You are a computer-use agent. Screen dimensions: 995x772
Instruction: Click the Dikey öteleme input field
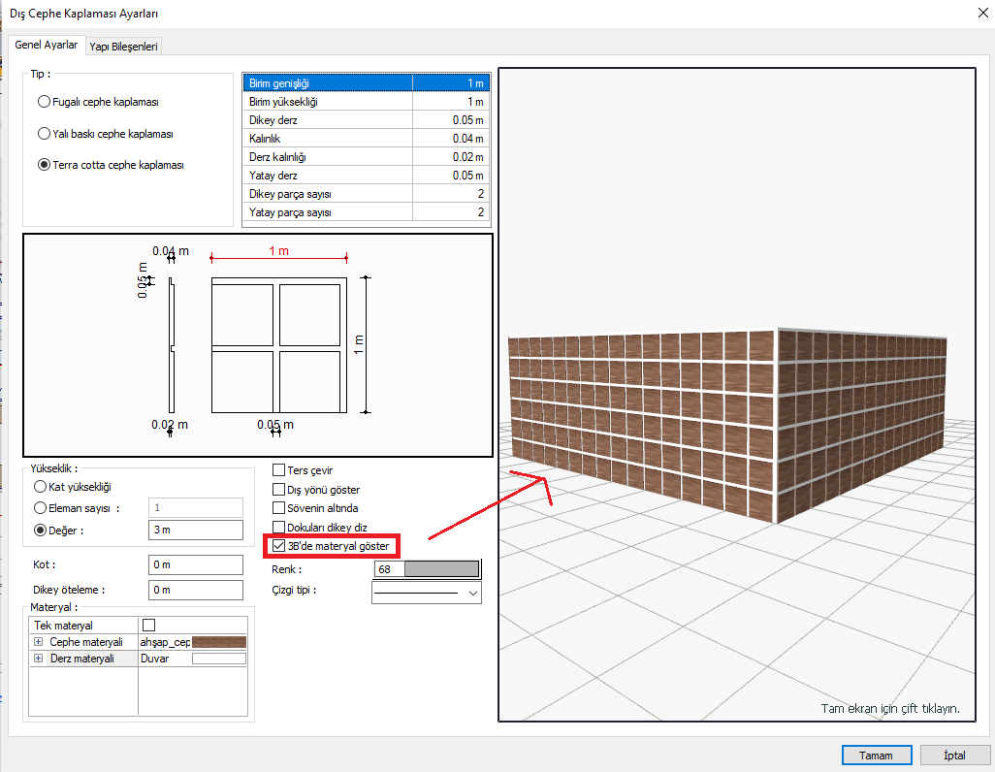(x=195, y=590)
